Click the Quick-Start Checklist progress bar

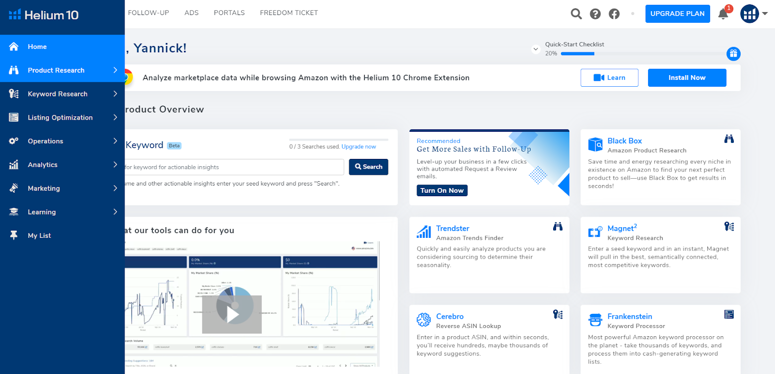pyautogui.click(x=643, y=54)
